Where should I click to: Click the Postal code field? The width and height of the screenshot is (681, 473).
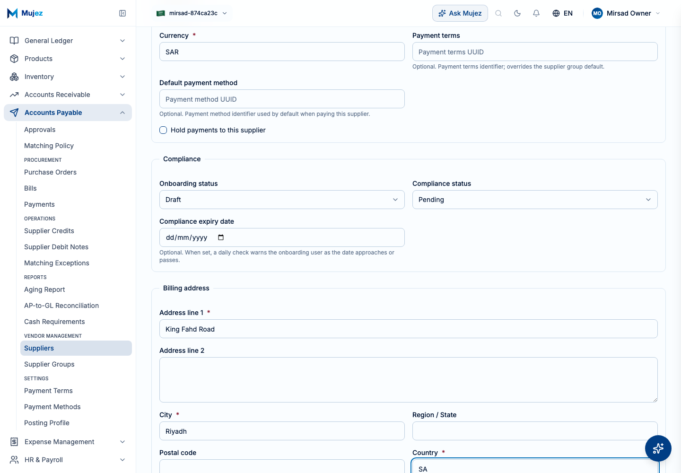click(x=282, y=466)
